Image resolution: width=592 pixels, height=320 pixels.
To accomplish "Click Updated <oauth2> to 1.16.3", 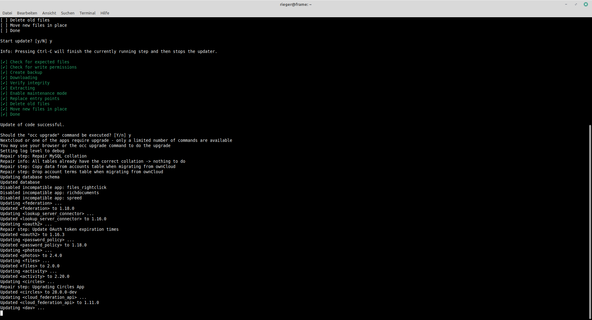I will pos(32,234).
